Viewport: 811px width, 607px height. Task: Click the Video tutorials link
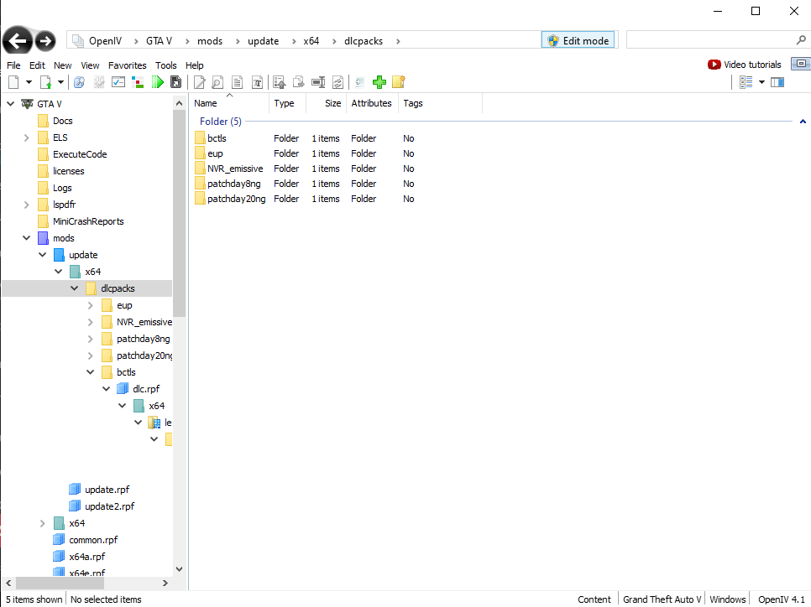[x=752, y=65]
